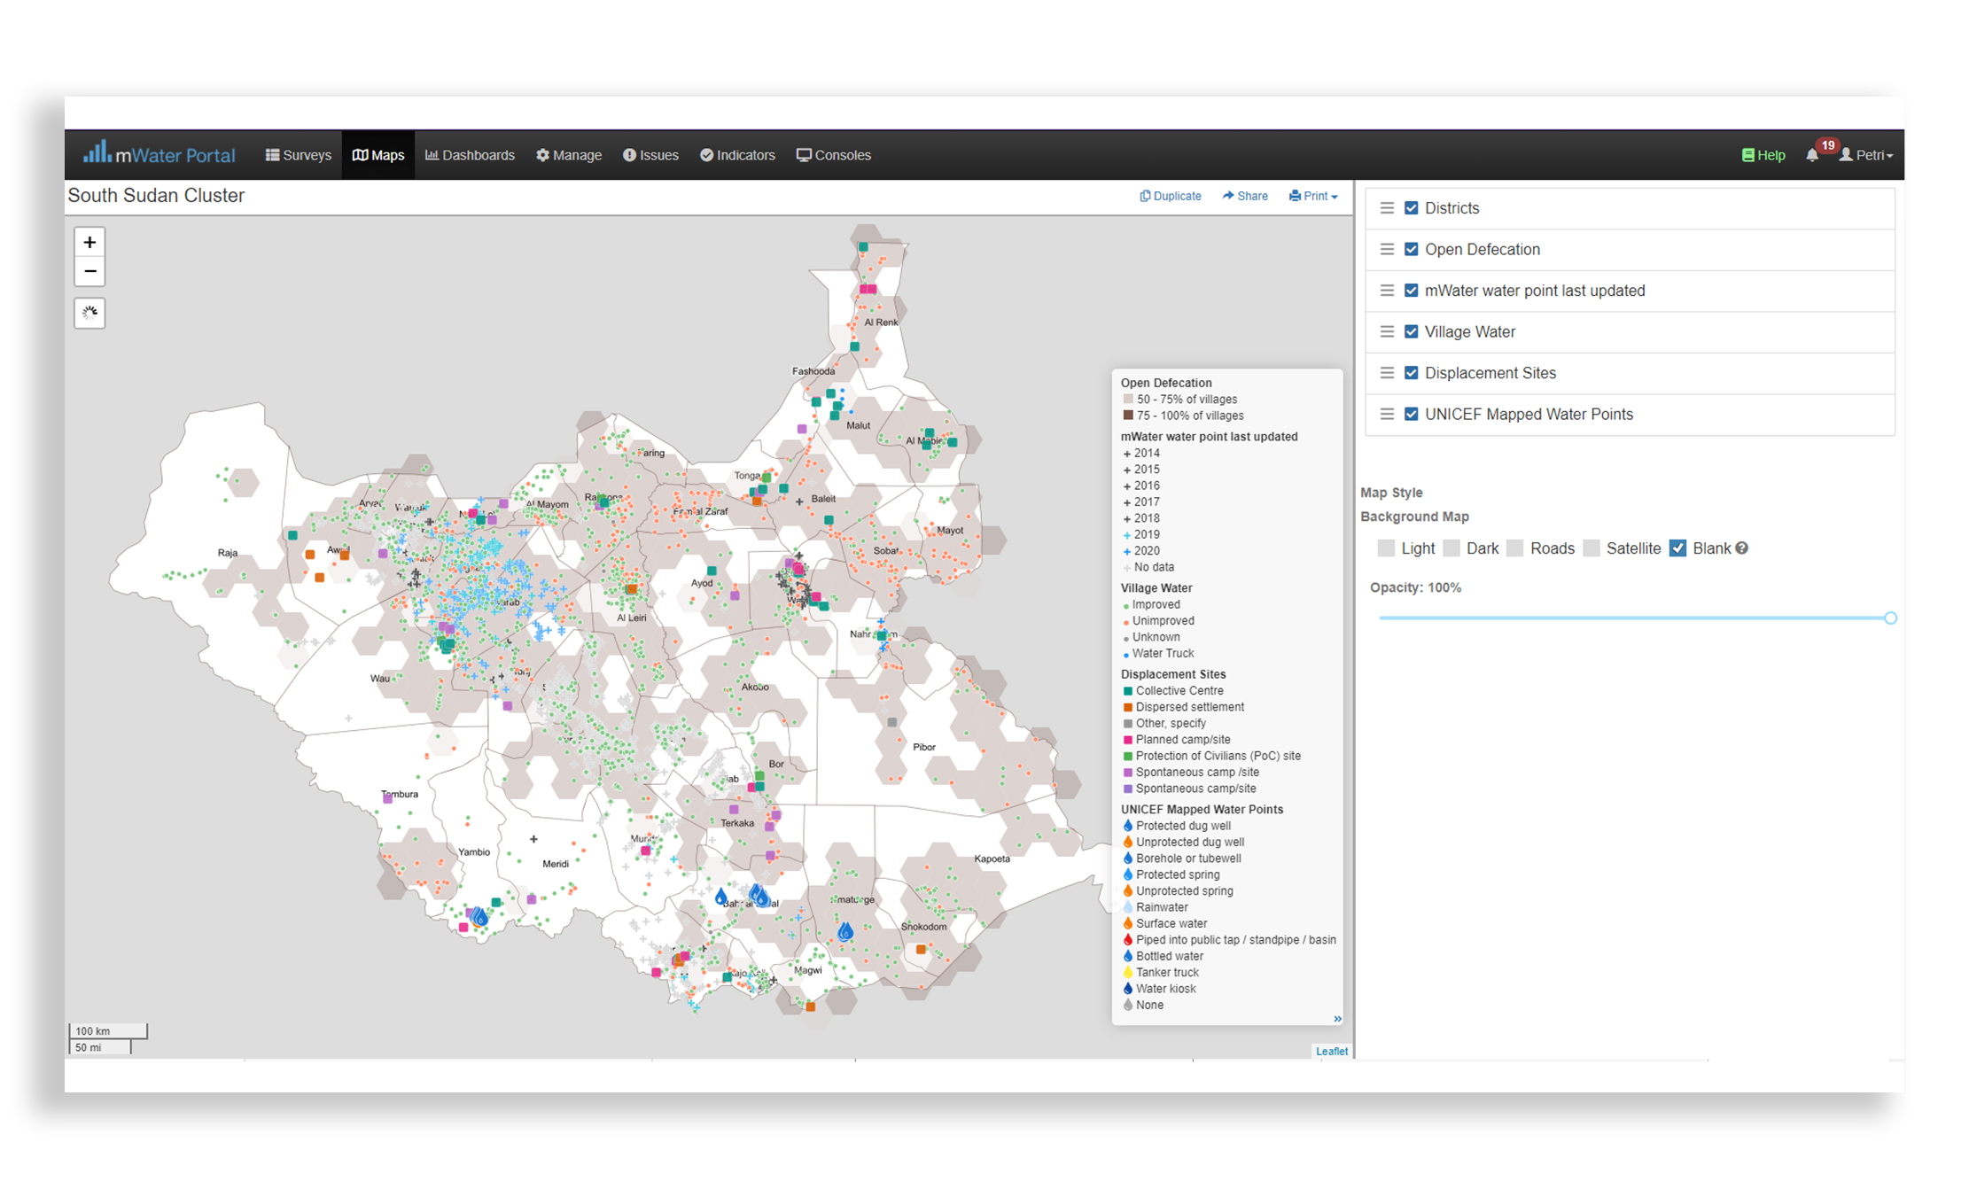Expand the Petri user menu
This screenshot has height=1189, width=1969.
[1866, 155]
